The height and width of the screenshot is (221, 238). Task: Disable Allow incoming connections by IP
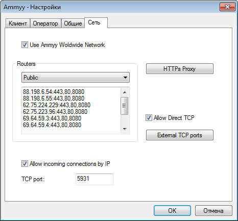tap(25, 164)
